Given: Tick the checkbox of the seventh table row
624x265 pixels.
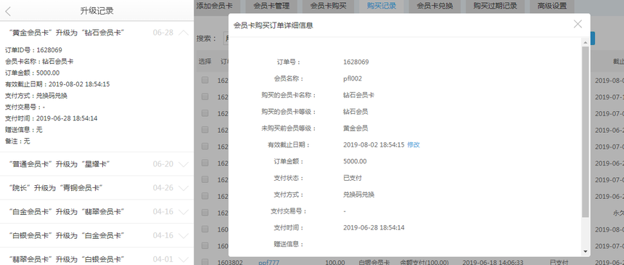Looking at the screenshot, I should [x=205, y=179].
